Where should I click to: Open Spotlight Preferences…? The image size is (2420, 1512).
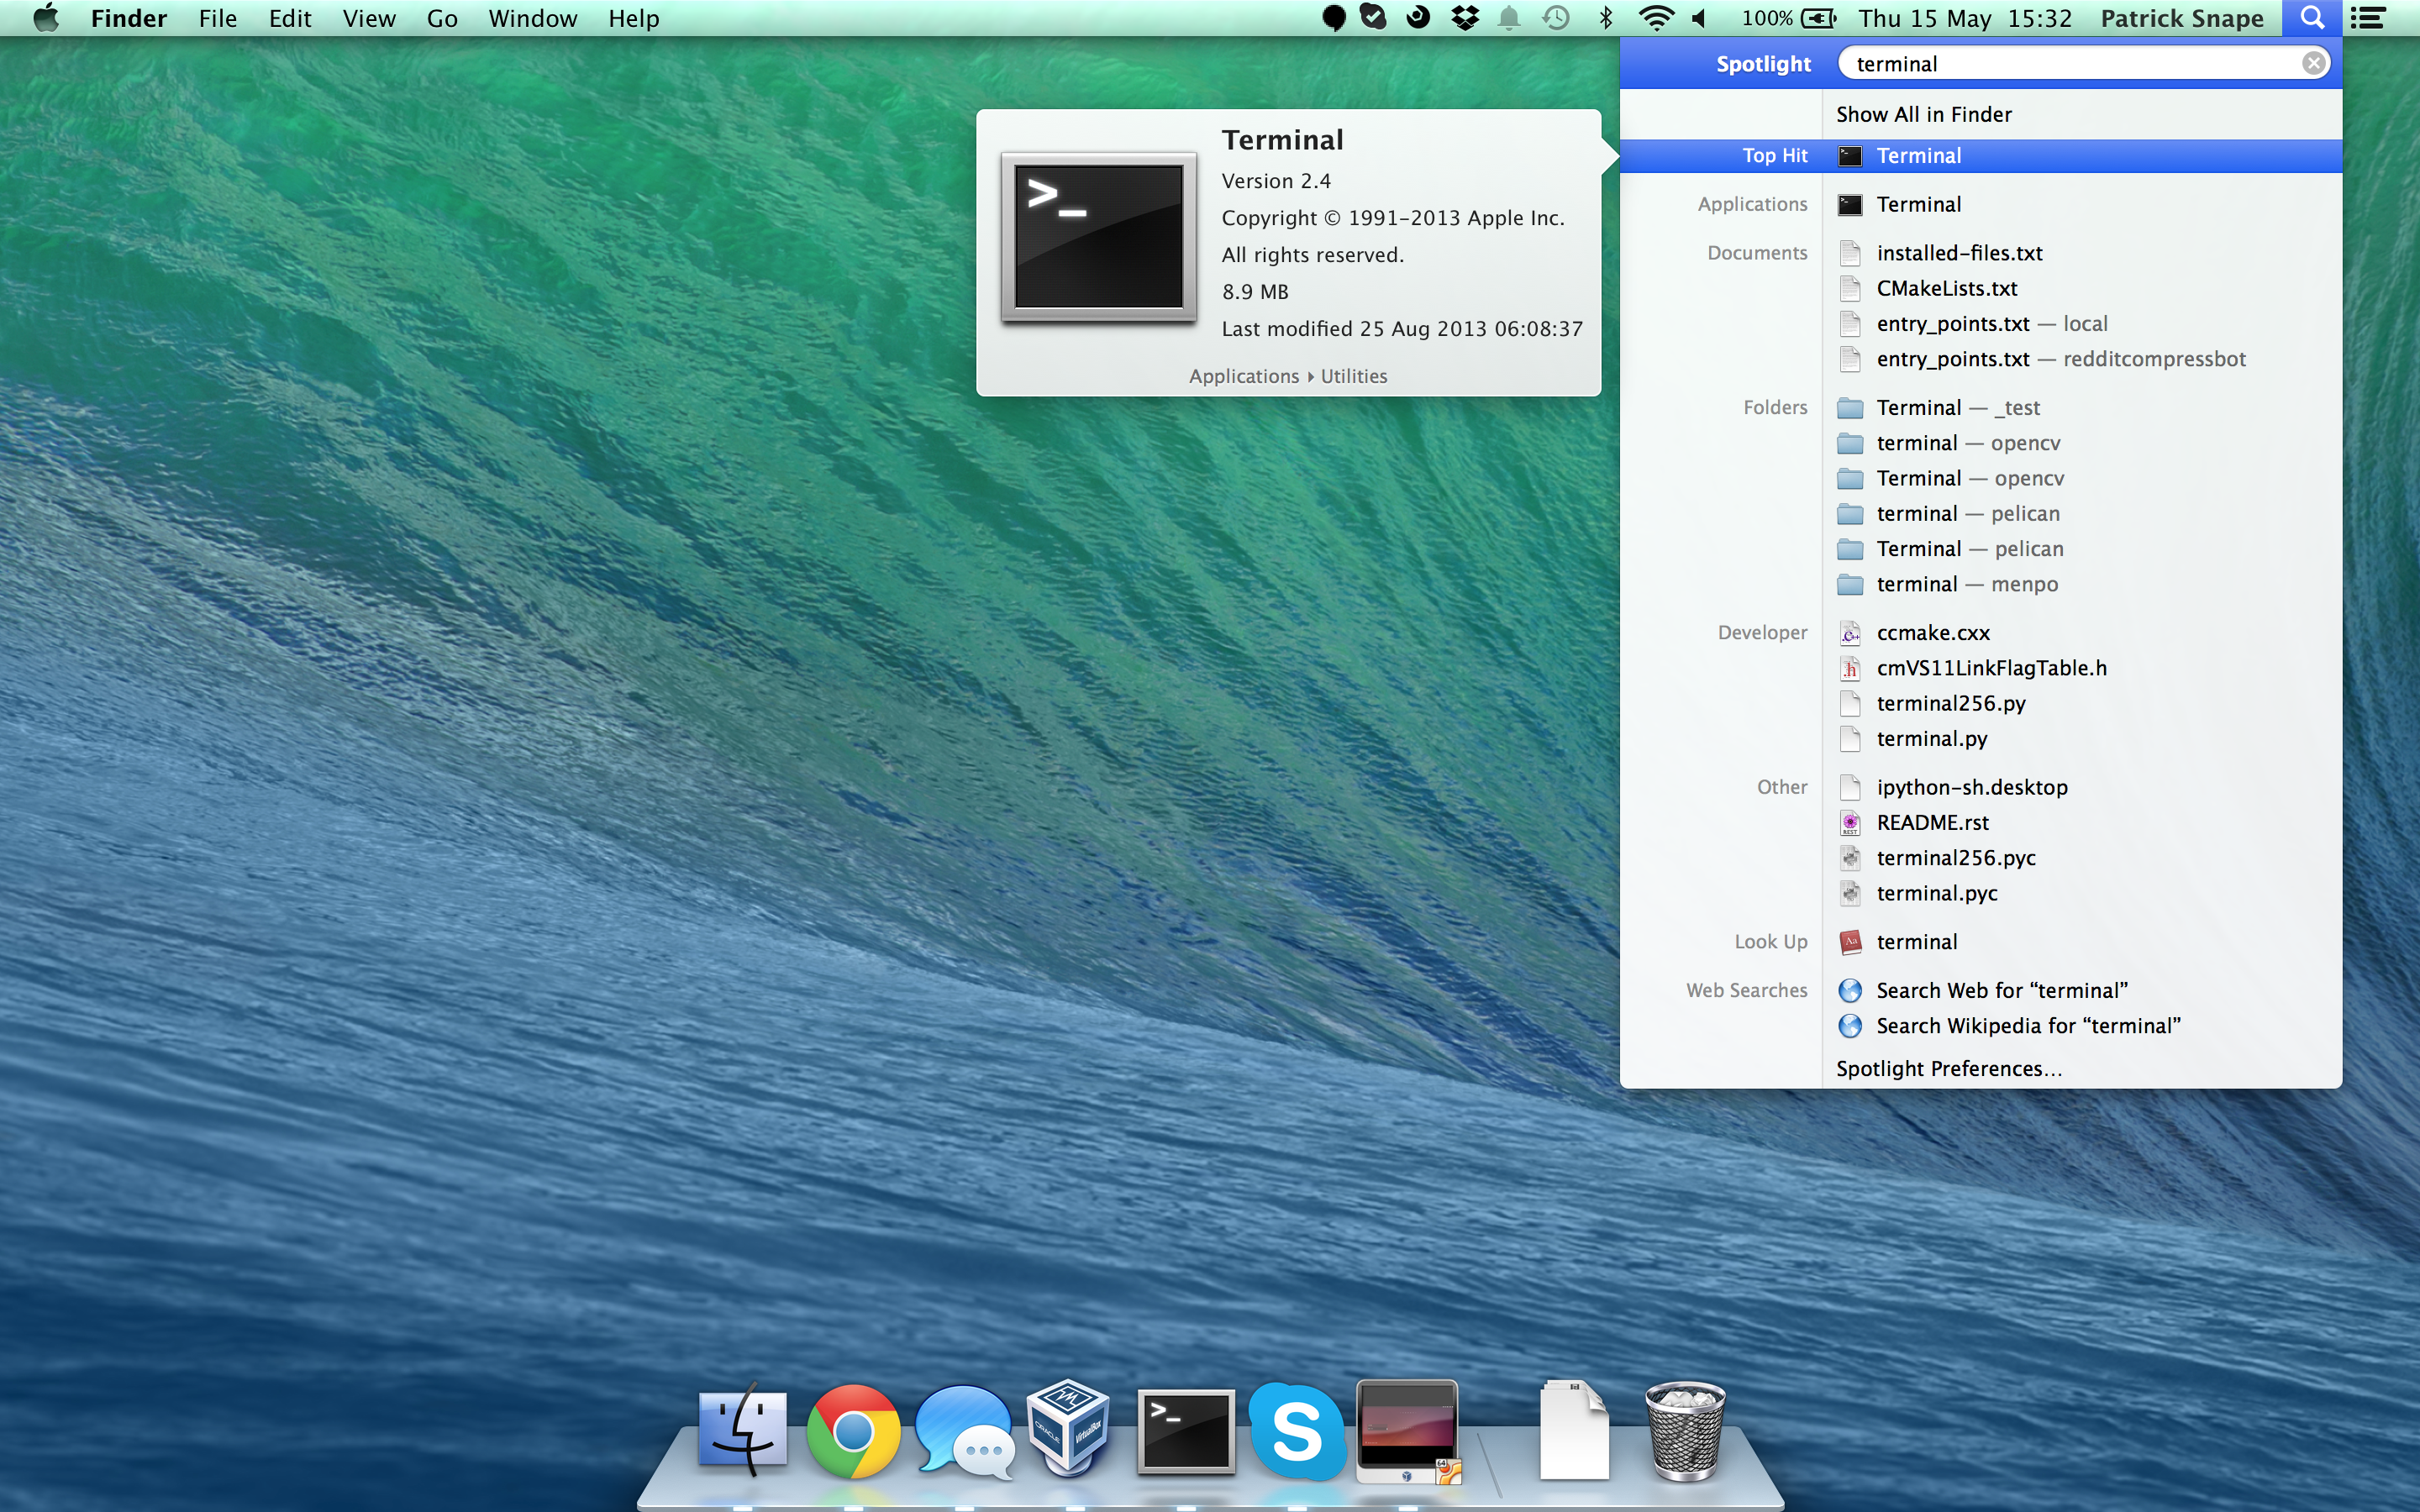(x=1948, y=1068)
